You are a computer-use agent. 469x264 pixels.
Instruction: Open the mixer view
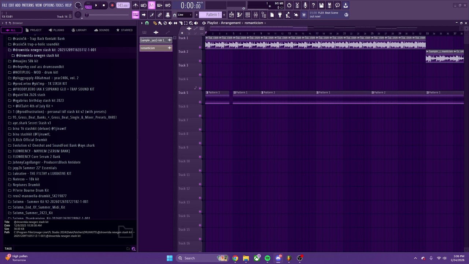(256, 15)
